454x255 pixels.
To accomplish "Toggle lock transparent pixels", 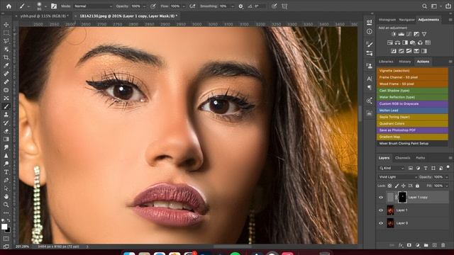I will click(389, 186).
